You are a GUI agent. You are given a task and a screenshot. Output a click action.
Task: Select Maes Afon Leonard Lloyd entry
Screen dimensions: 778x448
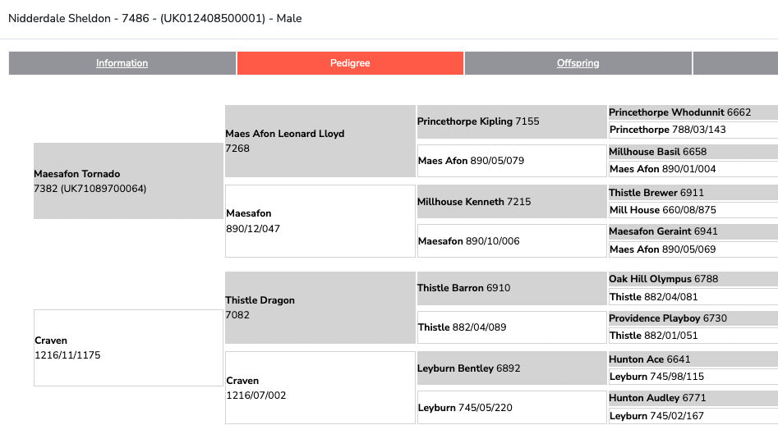pyautogui.click(x=320, y=140)
